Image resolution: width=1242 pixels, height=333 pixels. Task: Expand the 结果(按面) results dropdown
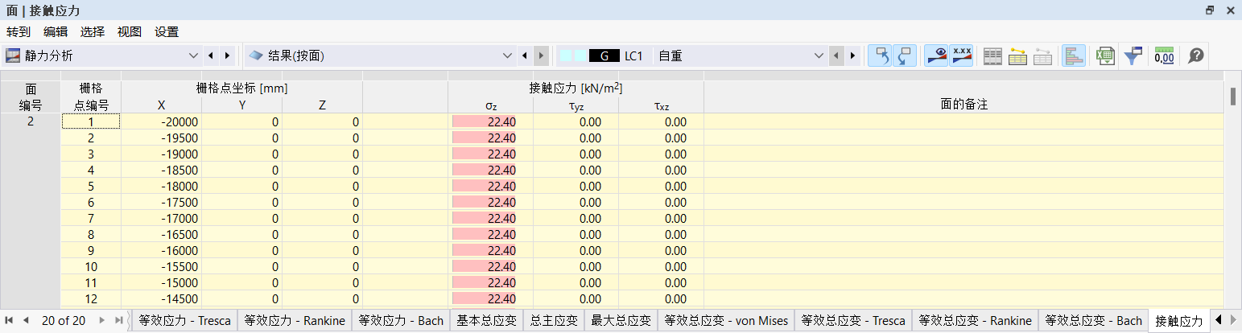coord(507,55)
